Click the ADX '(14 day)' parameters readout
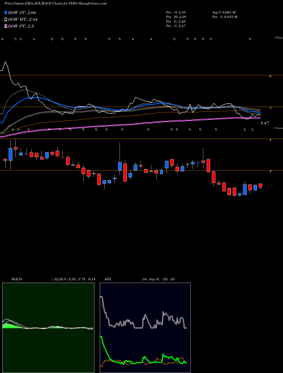This screenshot has height=373, width=283. click(158, 279)
